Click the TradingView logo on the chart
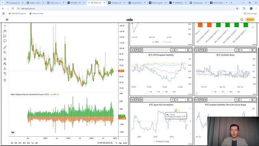 click(13, 133)
